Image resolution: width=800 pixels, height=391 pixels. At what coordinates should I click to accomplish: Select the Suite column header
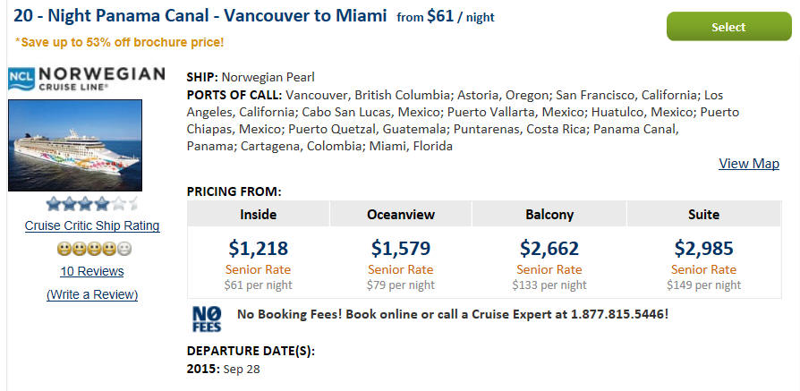point(703,214)
